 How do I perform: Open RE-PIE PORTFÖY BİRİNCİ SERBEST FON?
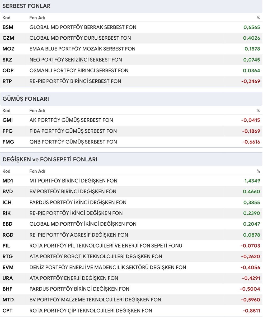(x=75, y=81)
